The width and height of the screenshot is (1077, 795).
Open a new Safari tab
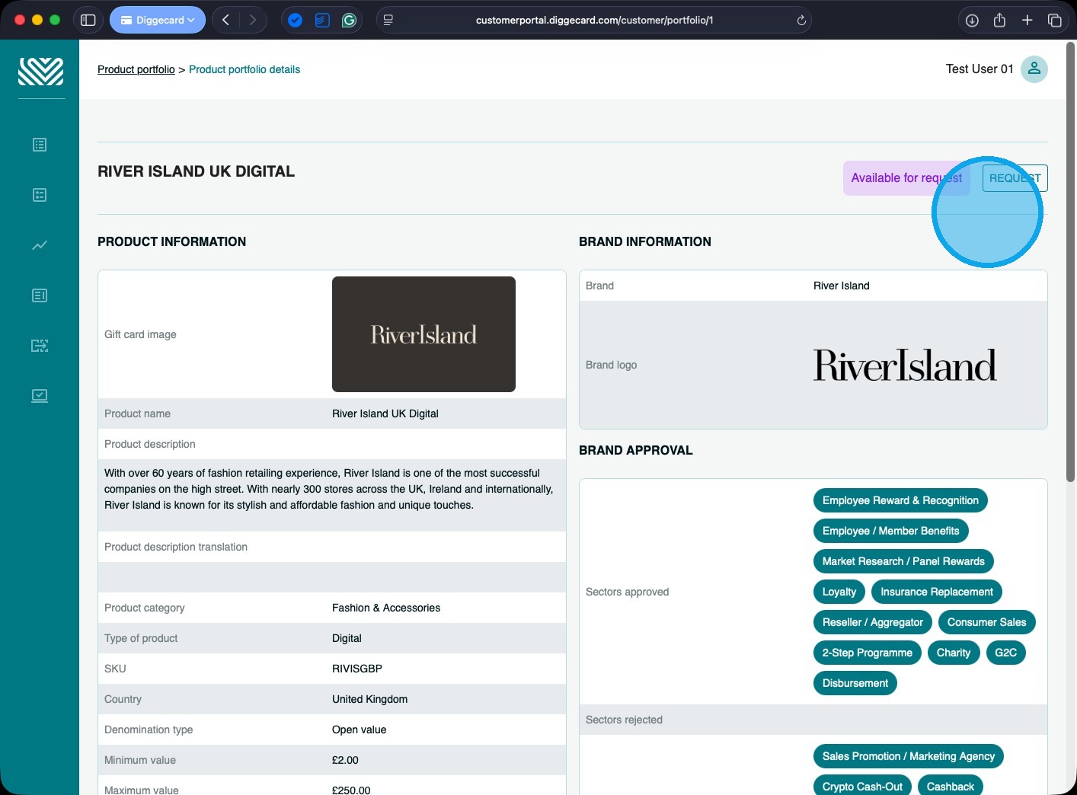pos(1027,21)
